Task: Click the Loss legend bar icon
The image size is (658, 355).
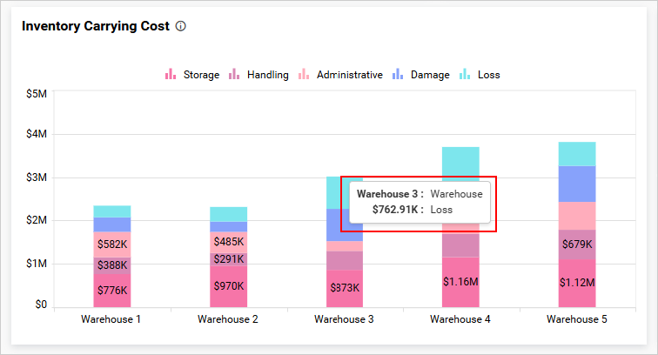Action: coord(465,75)
